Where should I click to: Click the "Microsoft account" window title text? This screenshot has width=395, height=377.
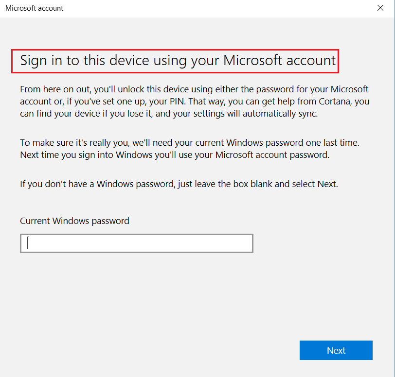(34, 8)
